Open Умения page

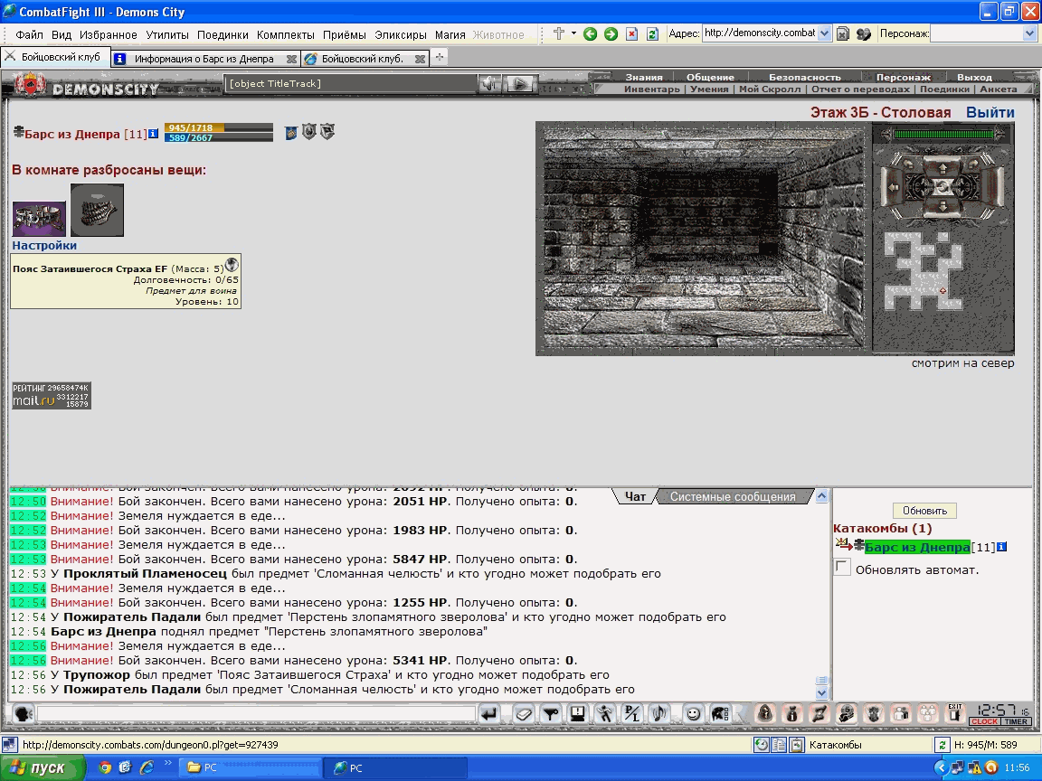pyautogui.click(x=709, y=89)
